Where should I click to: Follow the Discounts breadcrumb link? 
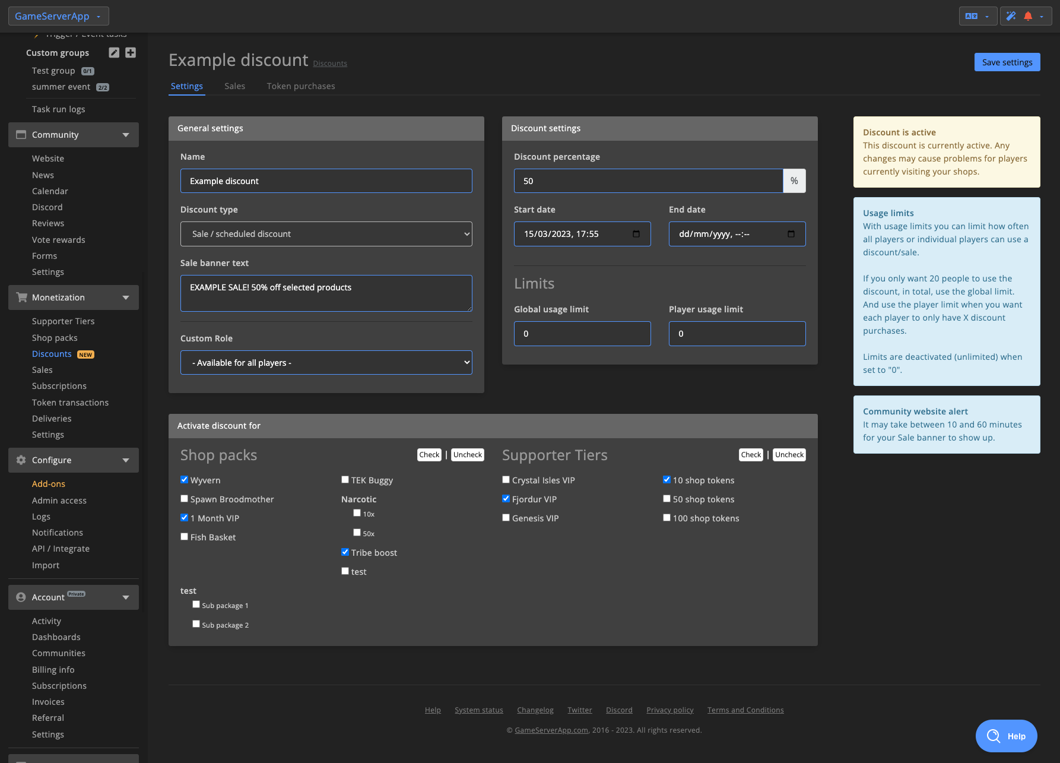(330, 64)
